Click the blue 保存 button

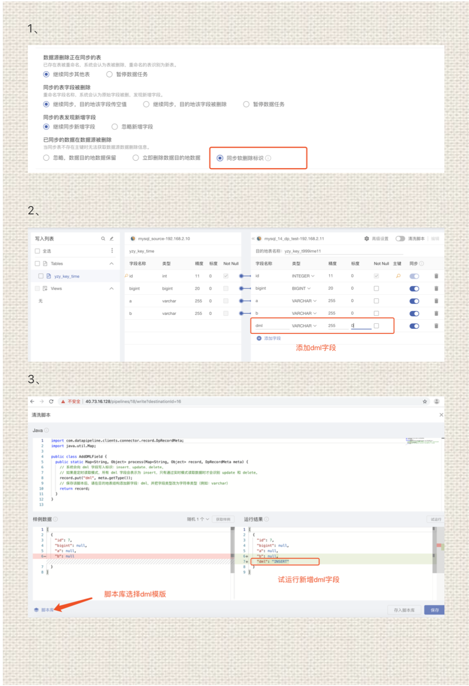click(x=434, y=610)
